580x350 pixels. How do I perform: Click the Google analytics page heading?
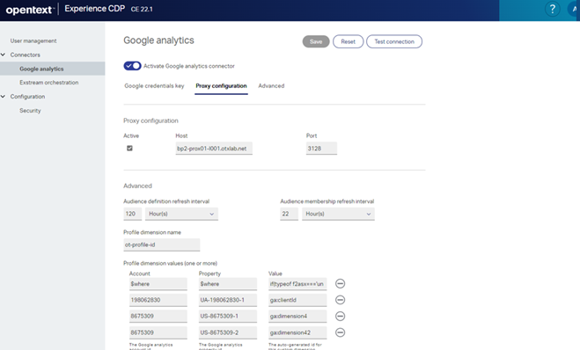[158, 40]
